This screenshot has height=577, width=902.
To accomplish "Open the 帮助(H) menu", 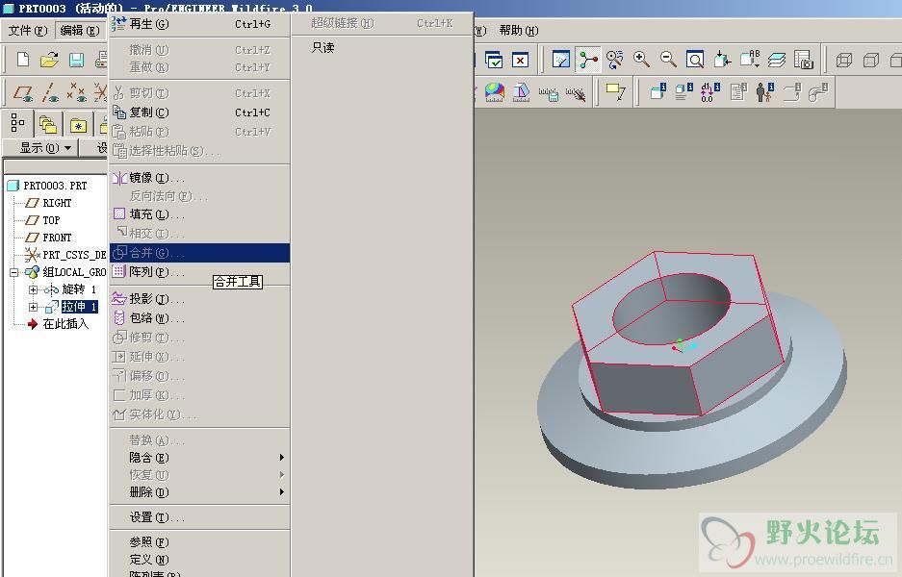I will (x=518, y=31).
